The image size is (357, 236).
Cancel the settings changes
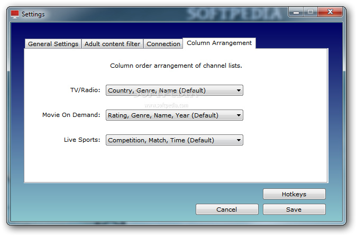[227, 210]
